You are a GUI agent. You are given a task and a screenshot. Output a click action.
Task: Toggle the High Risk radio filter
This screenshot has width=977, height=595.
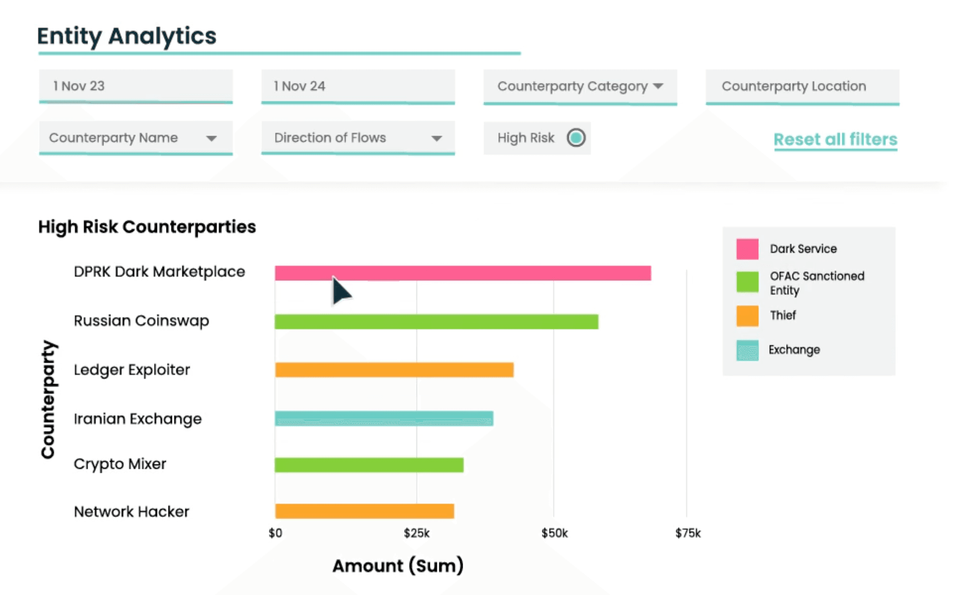(576, 138)
